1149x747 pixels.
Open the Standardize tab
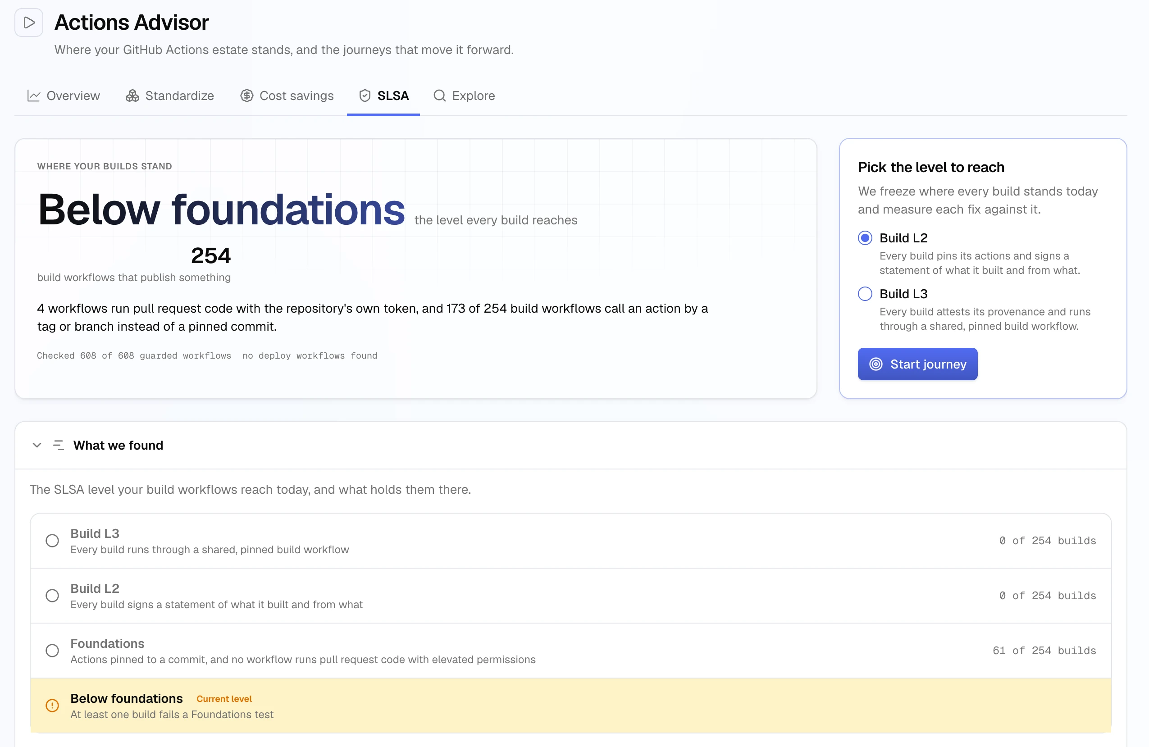click(x=169, y=96)
